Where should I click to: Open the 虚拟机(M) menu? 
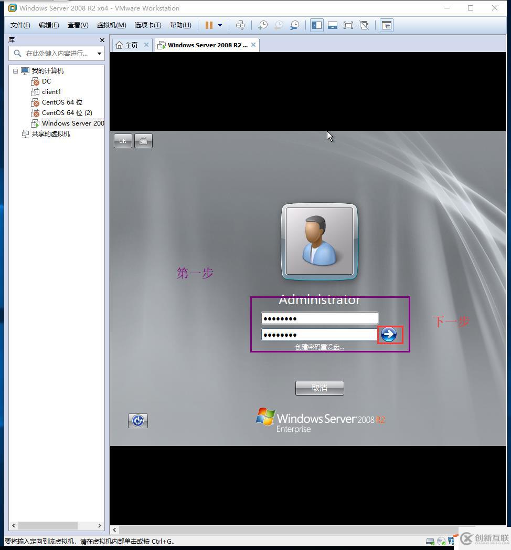point(111,25)
